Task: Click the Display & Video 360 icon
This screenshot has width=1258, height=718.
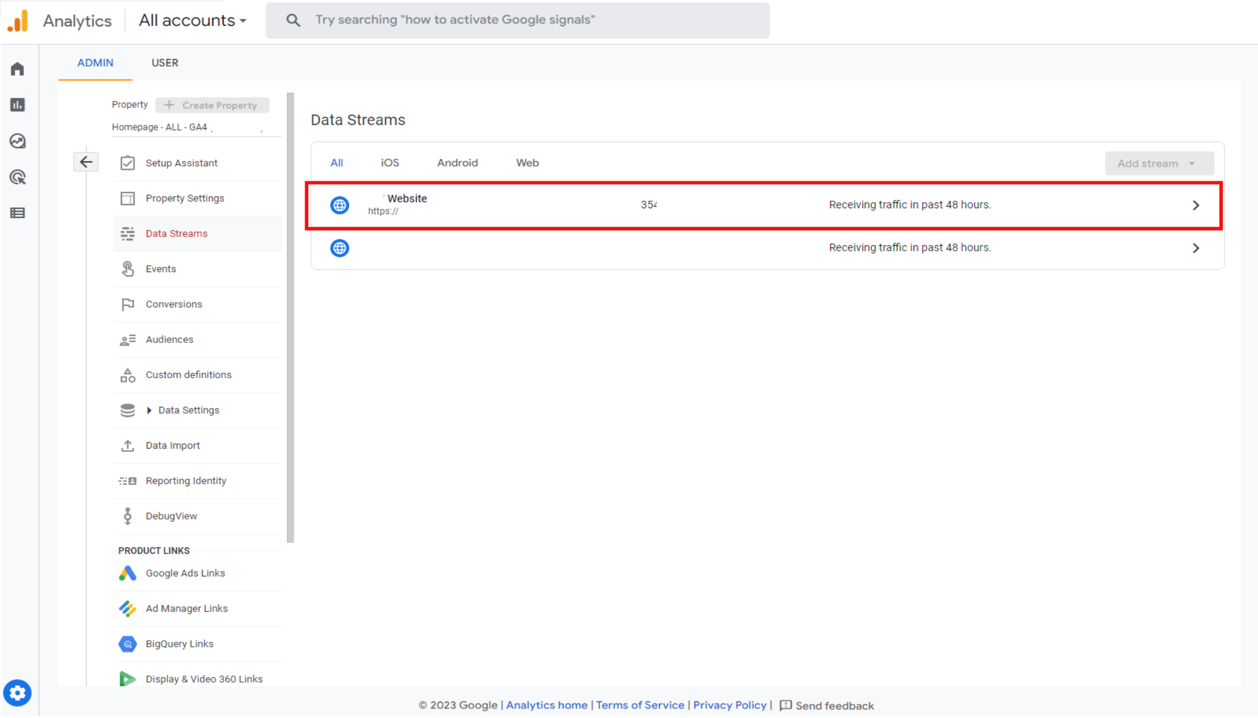Action: click(x=127, y=679)
